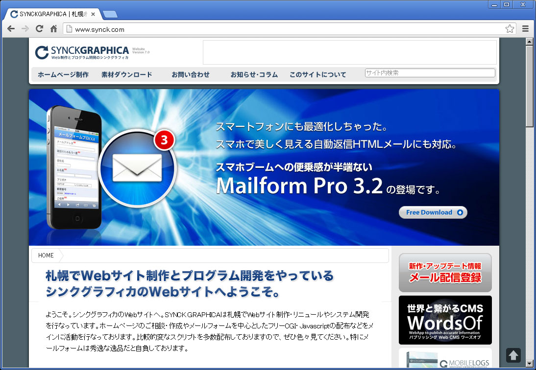Image resolution: width=536 pixels, height=370 pixels.
Task: Bookmark this page with the star icon
Action: [510, 29]
